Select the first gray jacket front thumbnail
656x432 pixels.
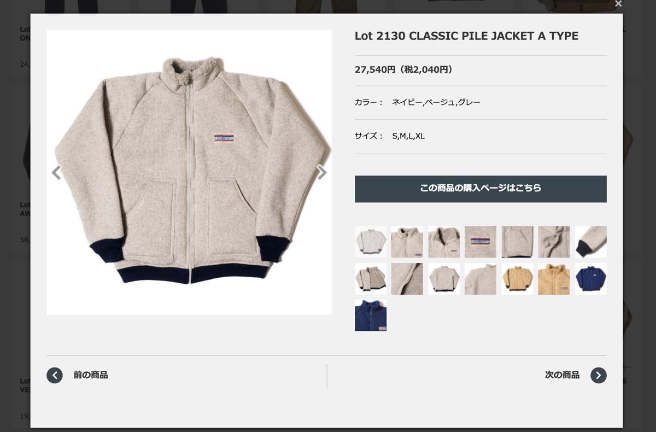point(371,242)
